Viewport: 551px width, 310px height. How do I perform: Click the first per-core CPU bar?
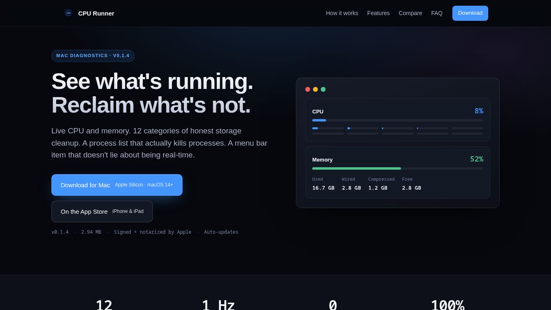328,128
